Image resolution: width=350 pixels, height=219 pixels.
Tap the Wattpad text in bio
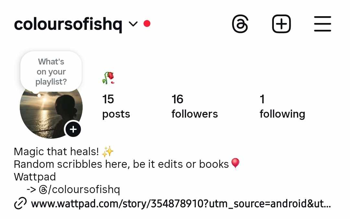click(x=35, y=177)
